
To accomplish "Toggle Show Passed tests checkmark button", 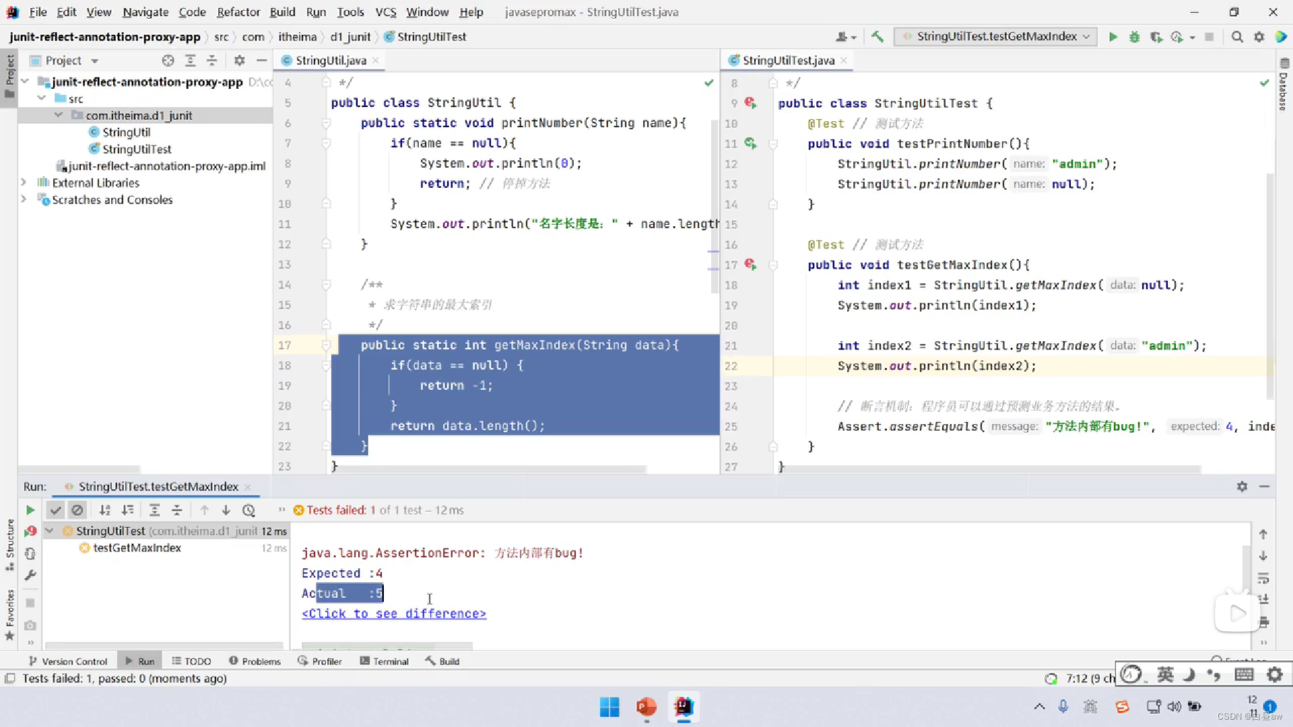I will click(x=56, y=510).
